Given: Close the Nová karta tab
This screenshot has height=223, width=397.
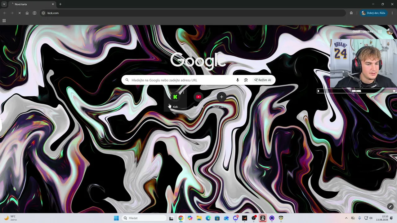Looking at the screenshot, I should pyautogui.click(x=53, y=4).
